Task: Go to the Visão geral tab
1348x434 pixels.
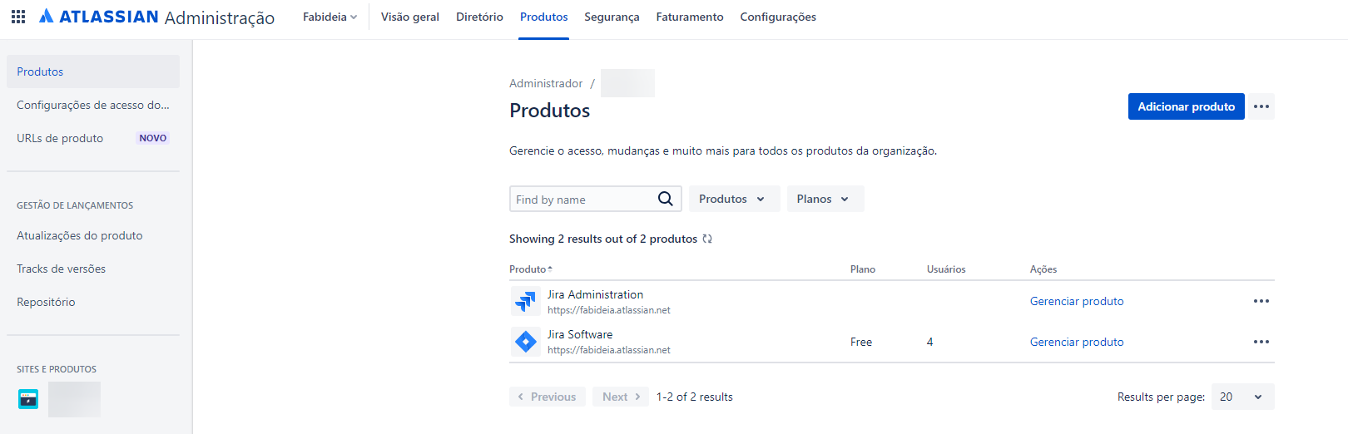Action: click(x=410, y=17)
